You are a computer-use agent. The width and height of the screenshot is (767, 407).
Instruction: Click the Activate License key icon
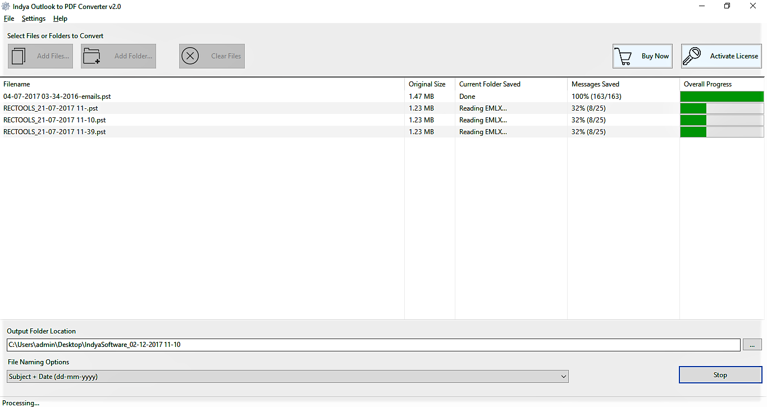[x=692, y=56]
